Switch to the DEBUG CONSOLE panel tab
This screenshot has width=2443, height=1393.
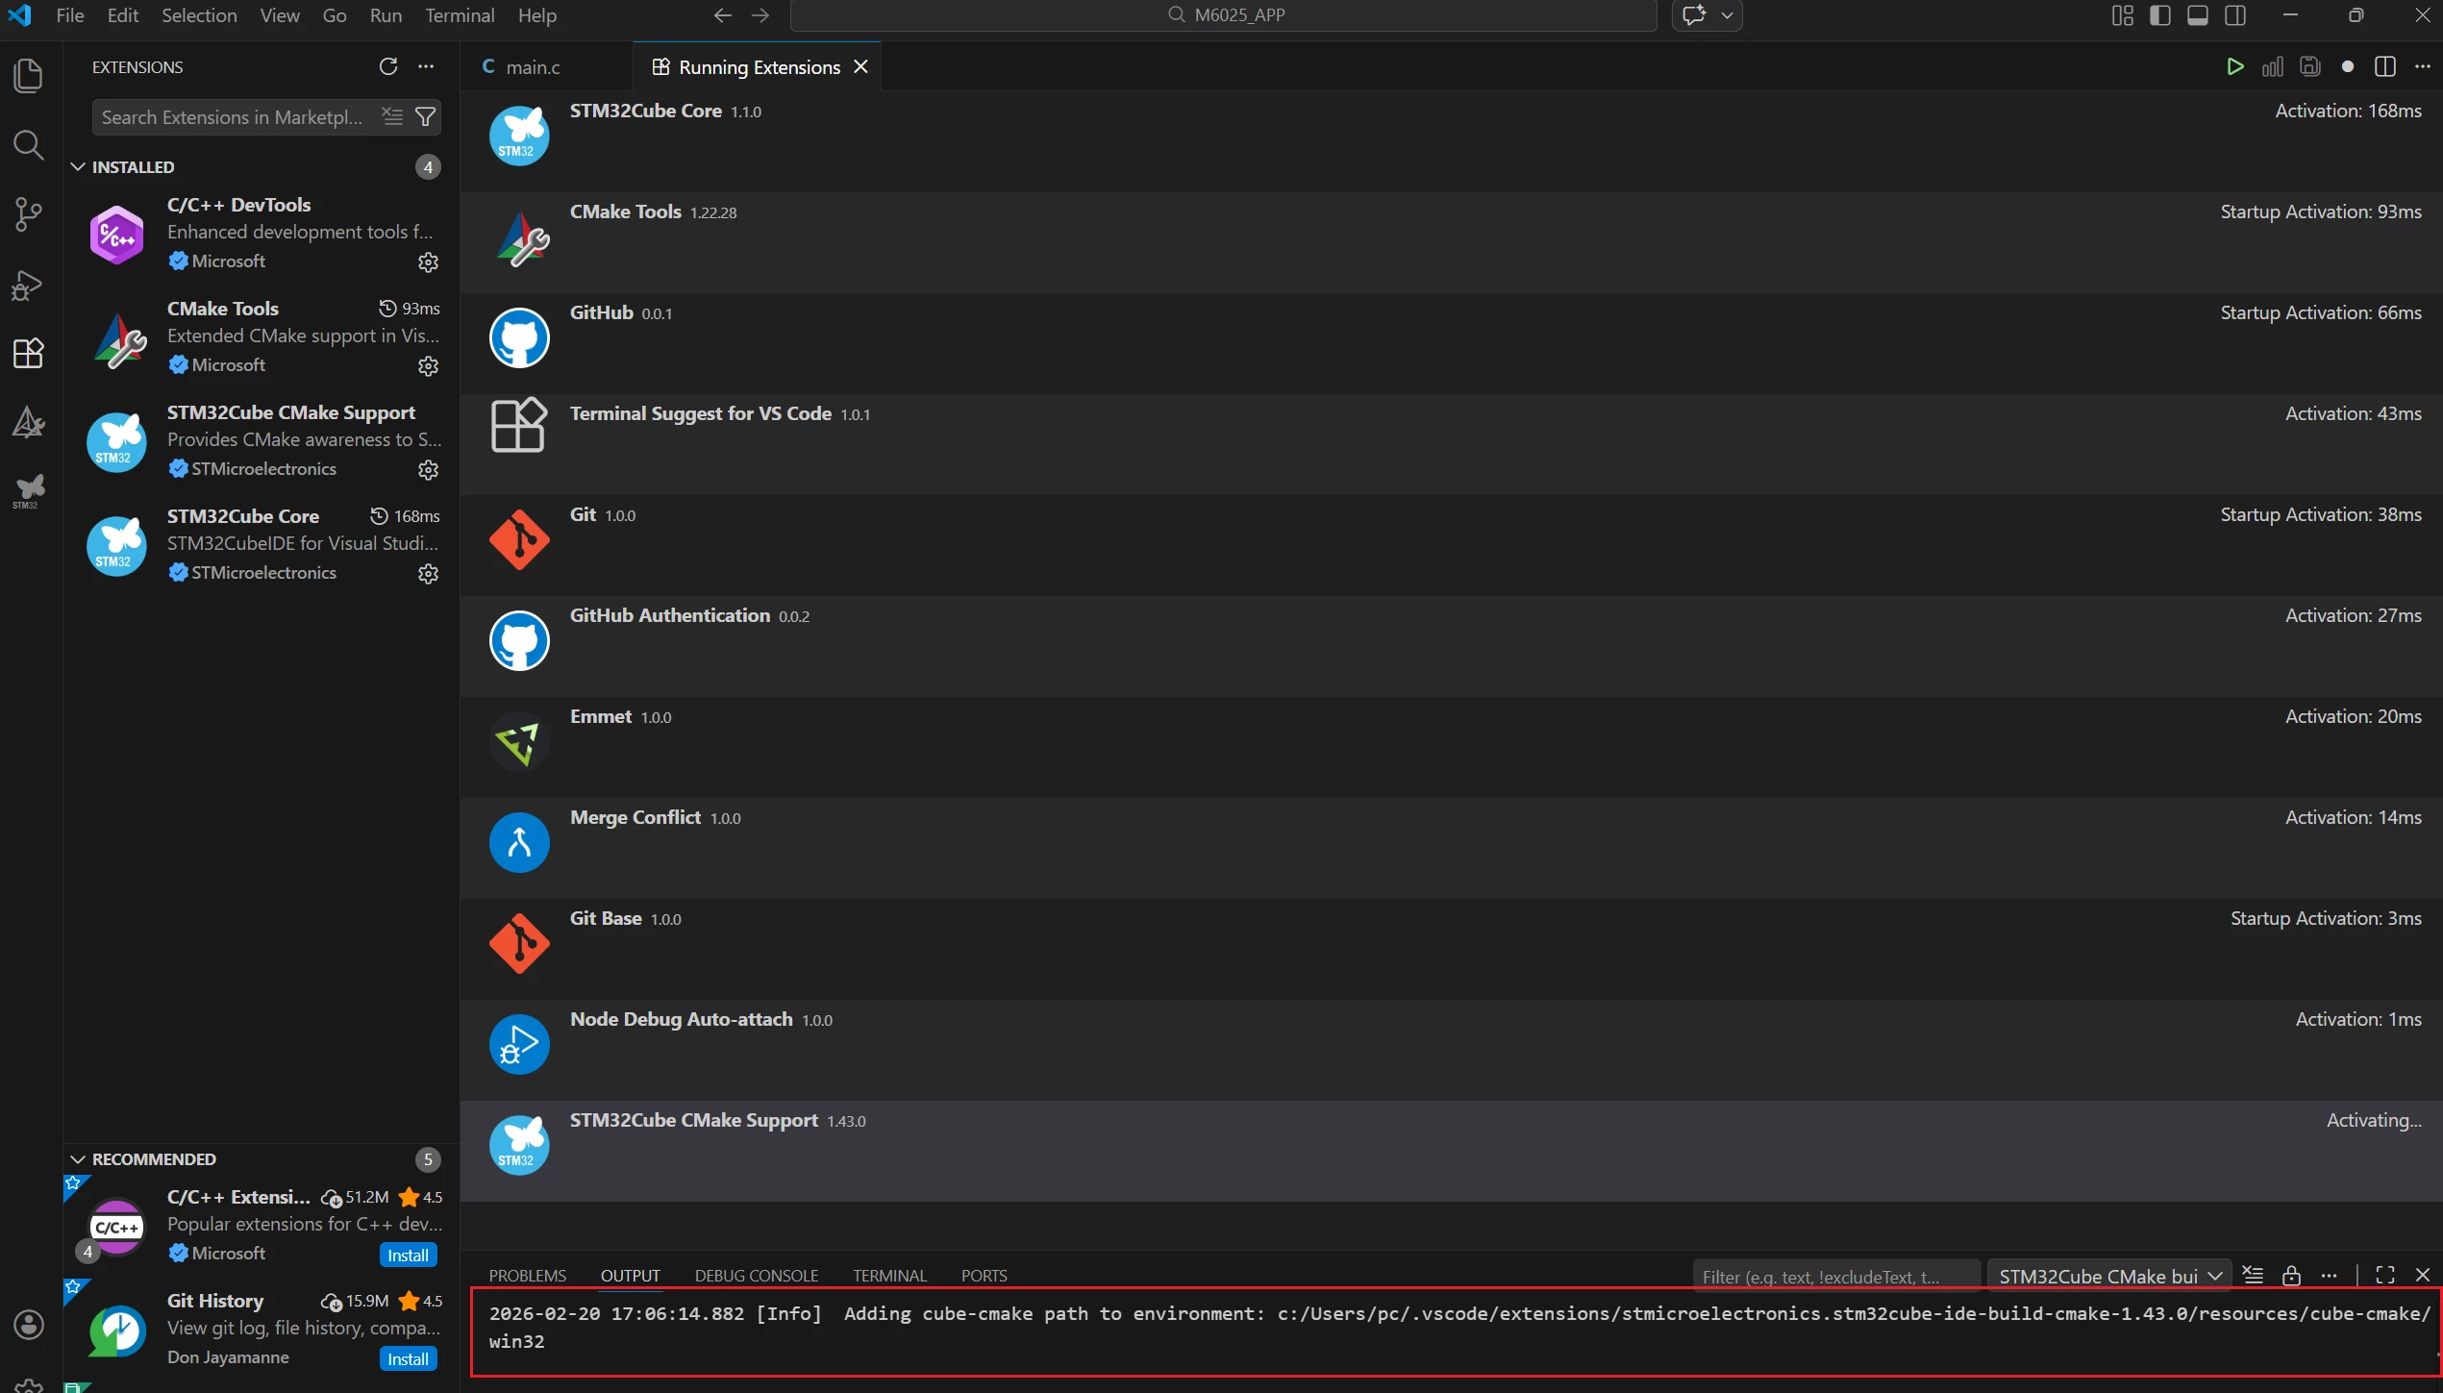point(756,1276)
